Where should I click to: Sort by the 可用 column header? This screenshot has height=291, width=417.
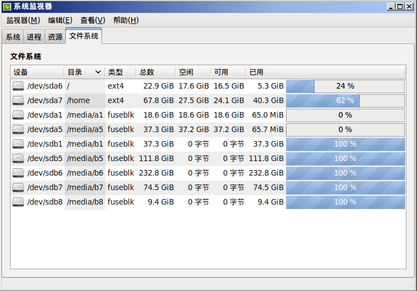228,72
